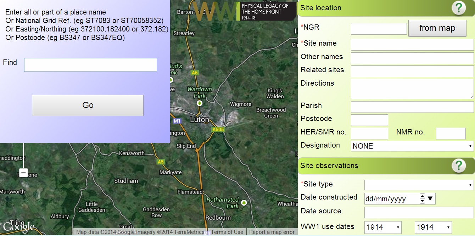Increment the Date constructed stepper up
Image resolution: width=475 pixels, height=236 pixels.
(422, 196)
